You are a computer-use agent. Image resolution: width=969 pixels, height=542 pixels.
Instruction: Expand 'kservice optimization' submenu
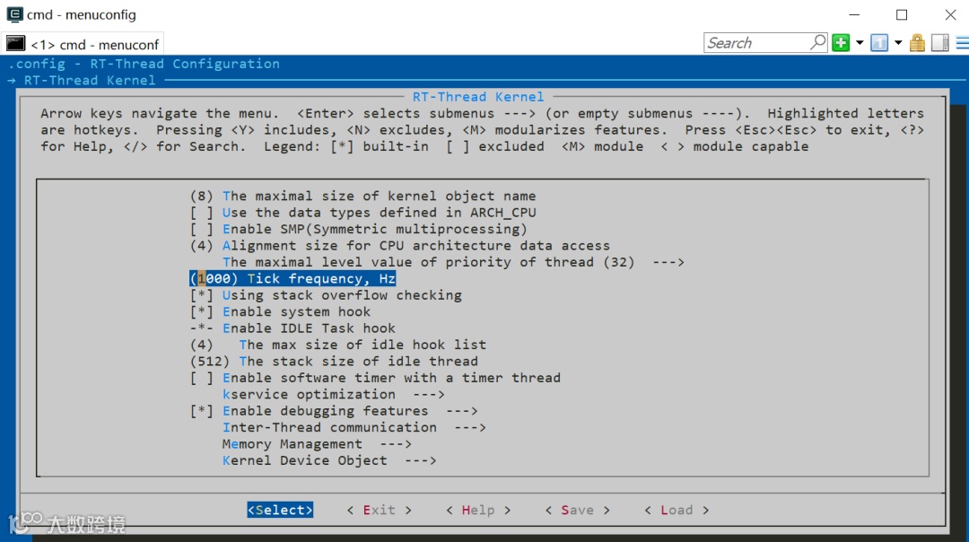334,395
